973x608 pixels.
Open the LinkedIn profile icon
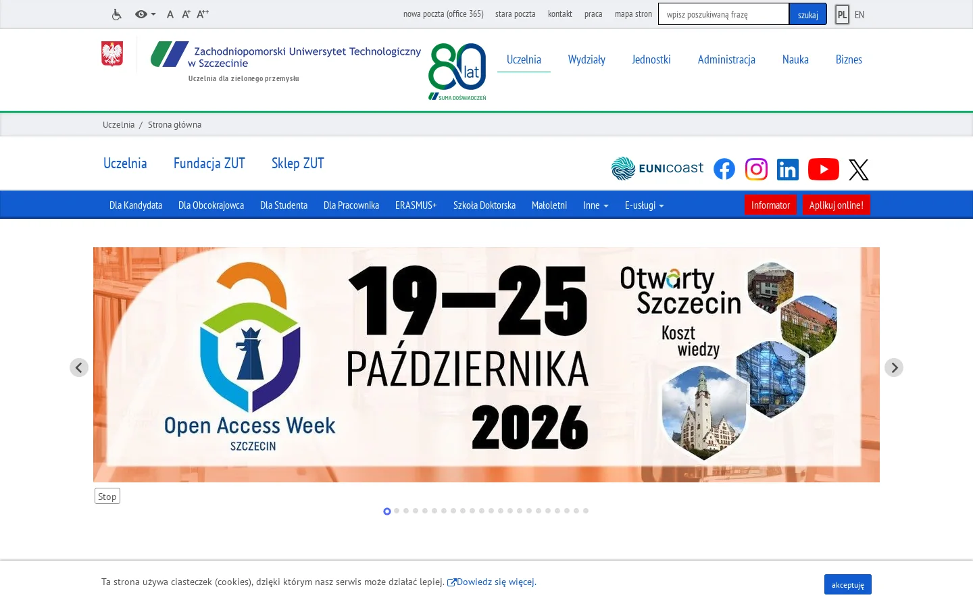tap(788, 170)
